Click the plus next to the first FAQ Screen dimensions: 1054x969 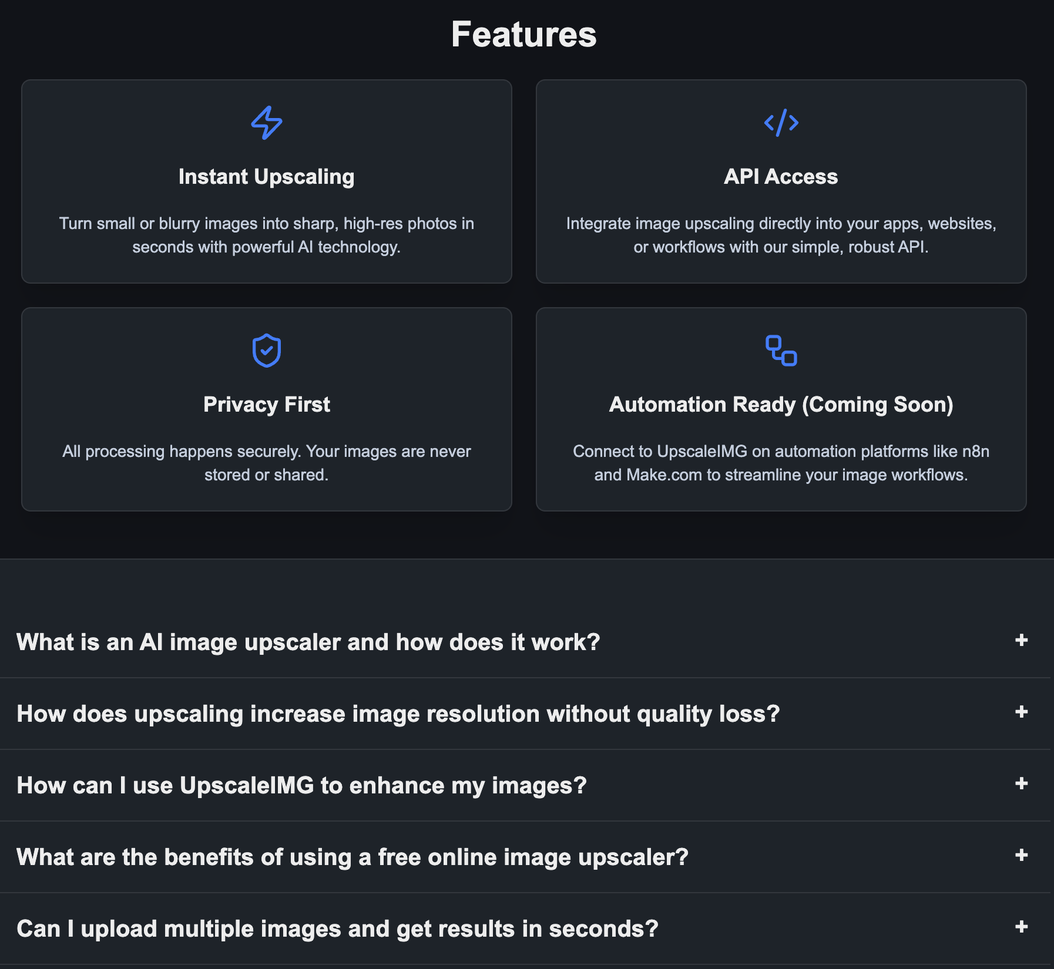pos(1022,641)
